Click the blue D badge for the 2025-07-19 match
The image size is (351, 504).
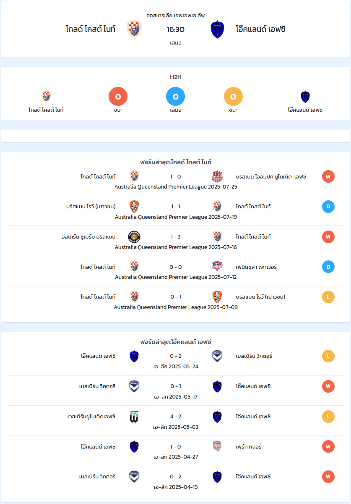tap(328, 207)
